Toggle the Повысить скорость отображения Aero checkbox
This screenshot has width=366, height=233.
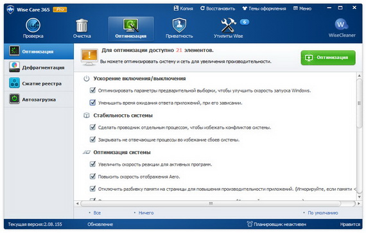coord(92,177)
